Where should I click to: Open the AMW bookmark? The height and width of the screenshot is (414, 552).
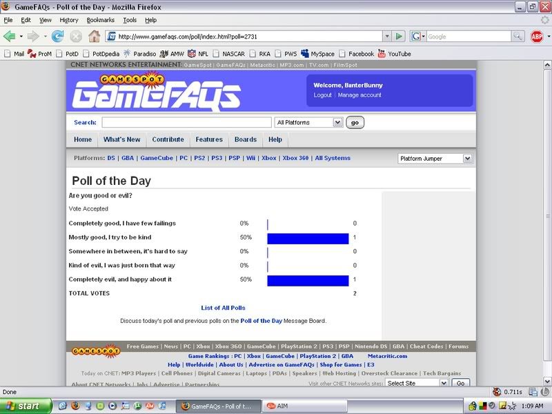(171, 54)
